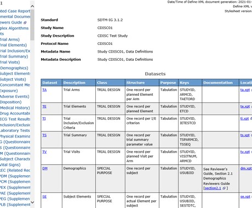Screen dimensions: 252x208
Task: Go to Concomitant Medications in sidebar
Action: [15, 85]
